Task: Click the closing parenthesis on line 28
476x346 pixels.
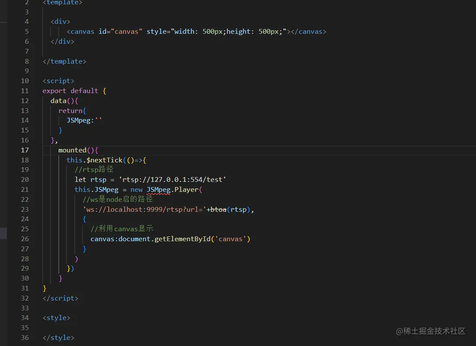Action: click(77, 259)
